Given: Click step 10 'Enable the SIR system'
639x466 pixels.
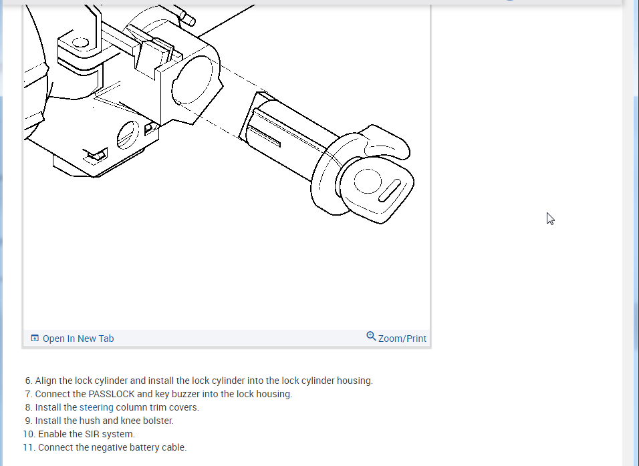Looking at the screenshot, I should pos(86,434).
